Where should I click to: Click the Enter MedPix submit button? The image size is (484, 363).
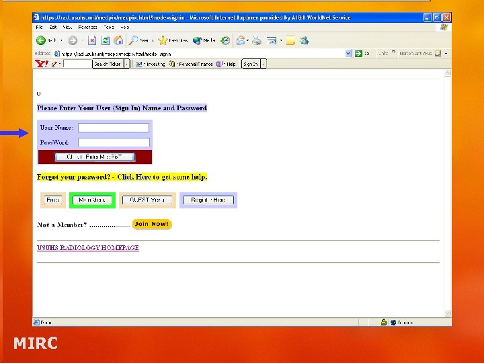click(x=95, y=157)
